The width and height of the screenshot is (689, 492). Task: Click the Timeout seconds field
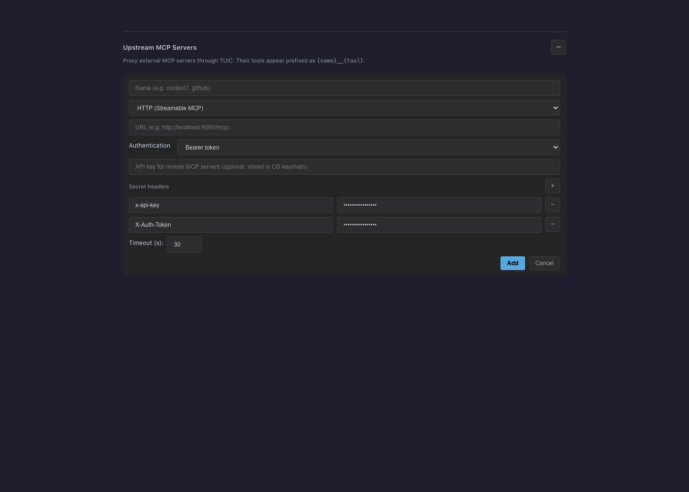point(185,245)
